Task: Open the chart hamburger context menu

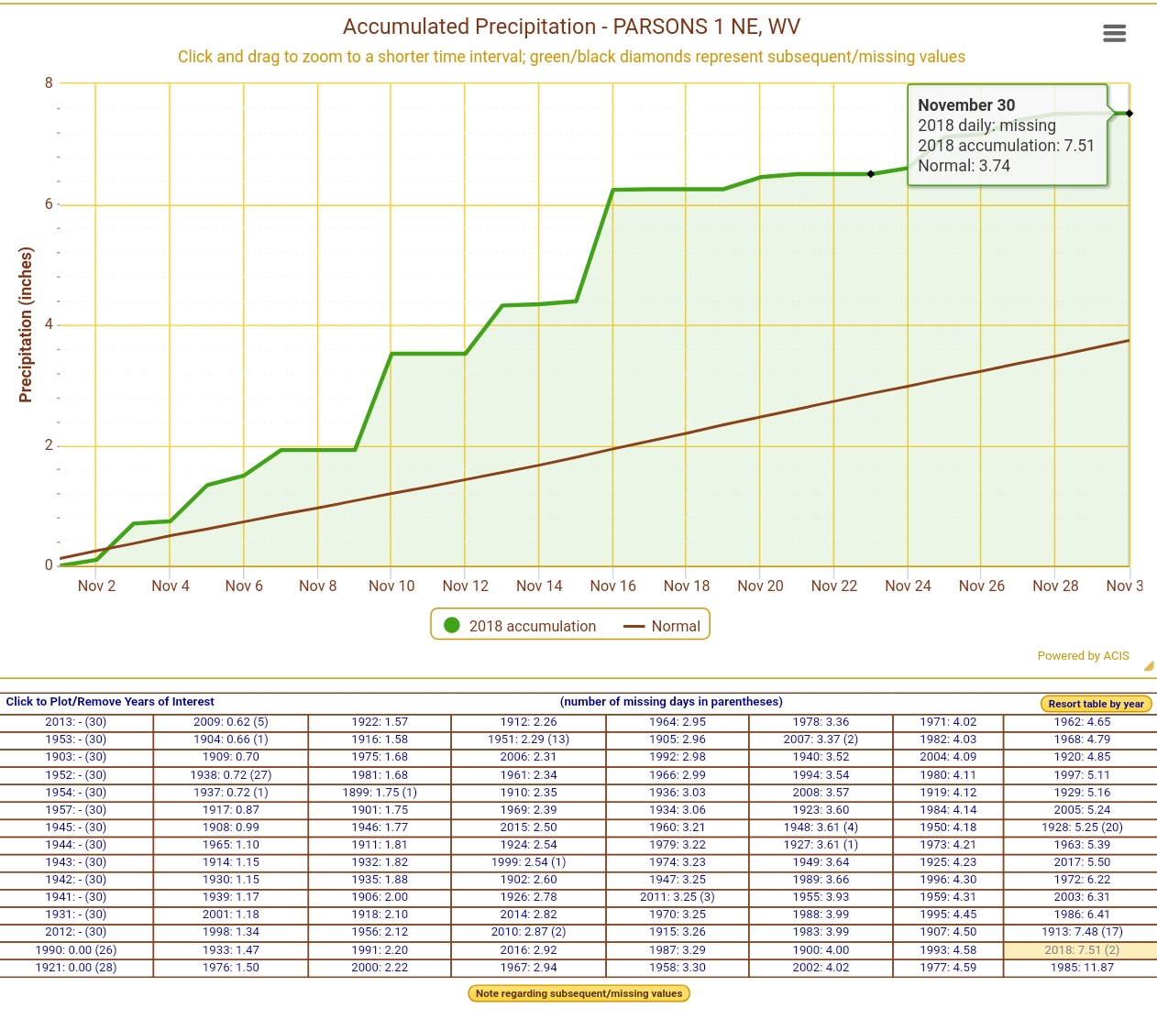Action: click(x=1114, y=34)
